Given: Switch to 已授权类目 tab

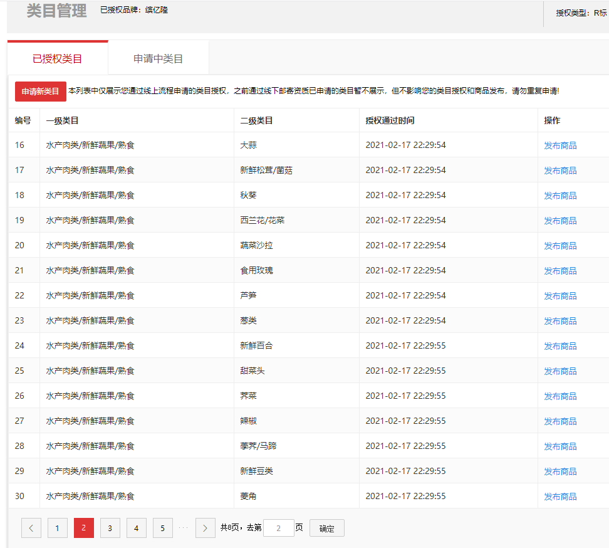Looking at the screenshot, I should tap(58, 59).
